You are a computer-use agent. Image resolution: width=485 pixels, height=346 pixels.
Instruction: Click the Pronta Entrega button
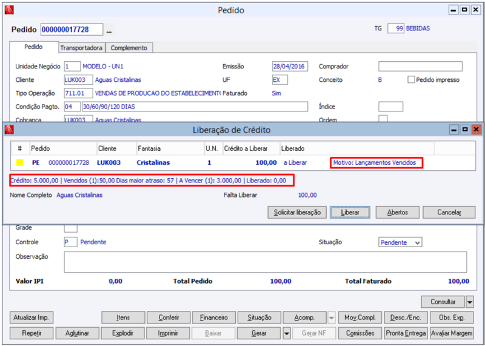click(406, 333)
